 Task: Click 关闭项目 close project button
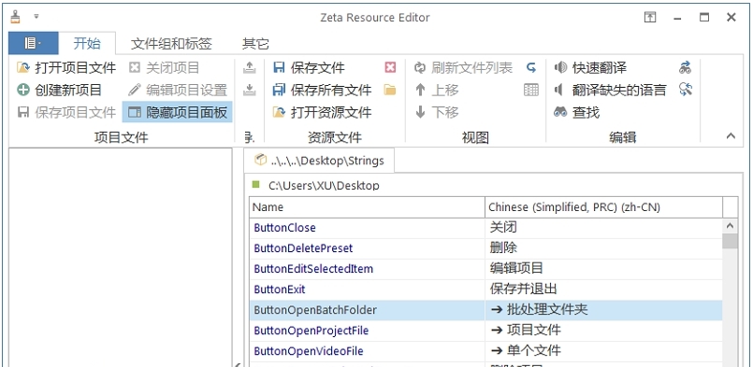tap(165, 67)
